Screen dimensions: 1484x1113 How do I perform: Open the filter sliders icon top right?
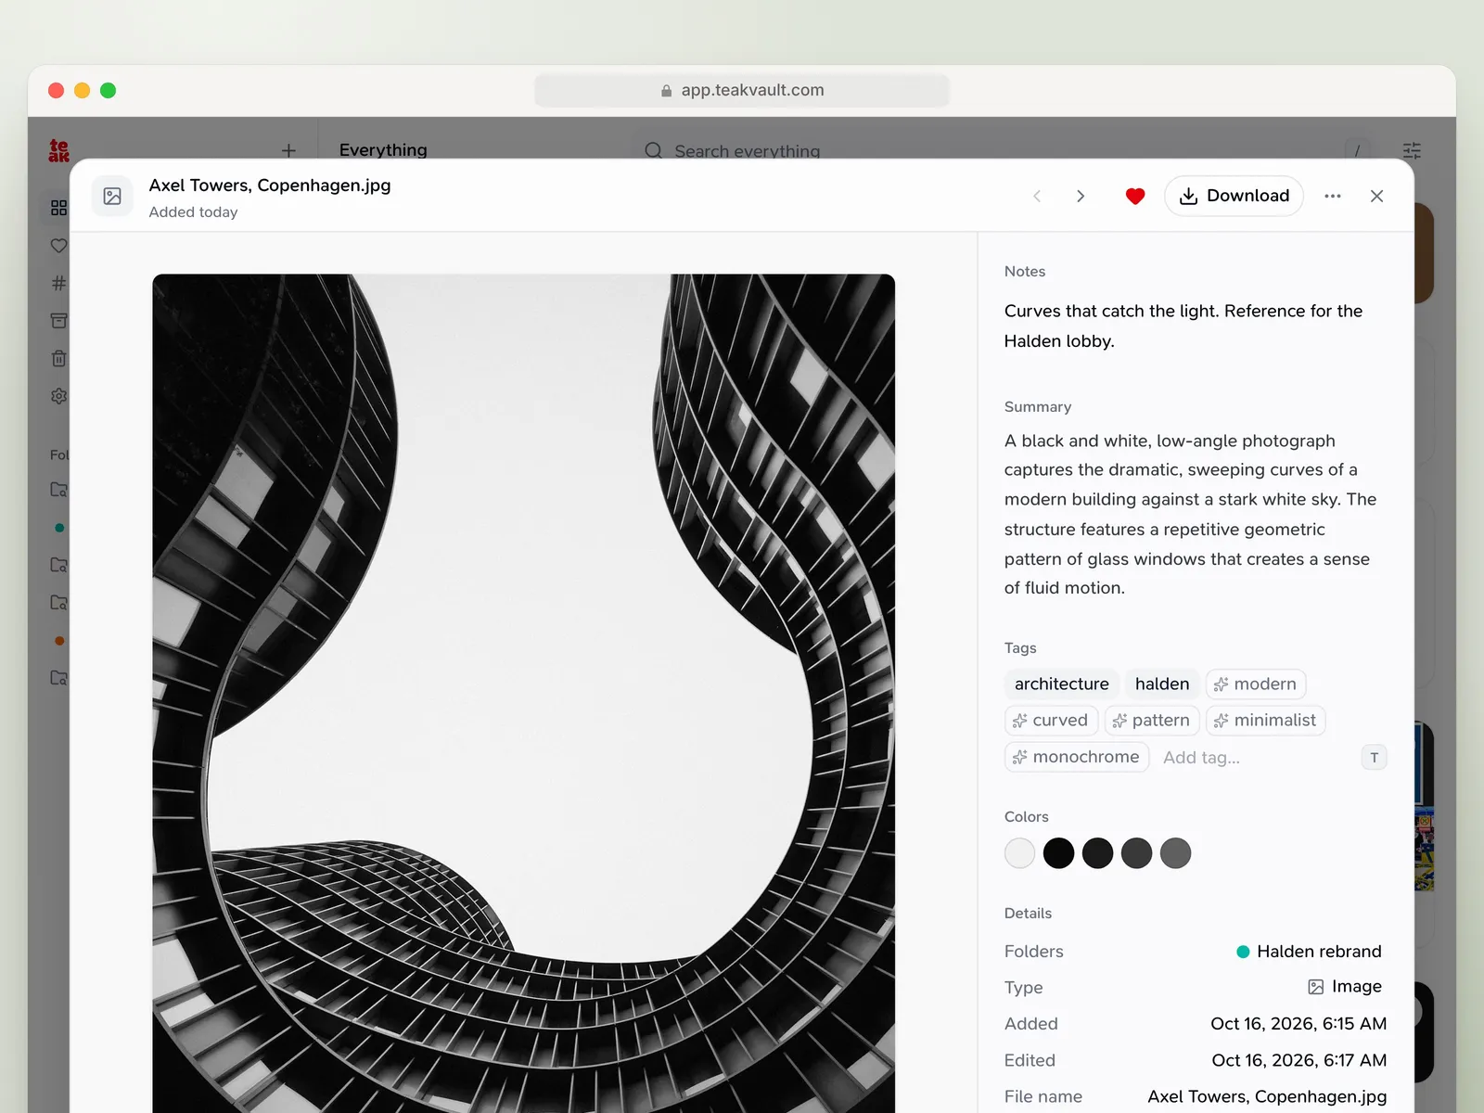tap(1412, 150)
